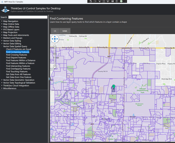Click the pan right arrow on map

57,39
